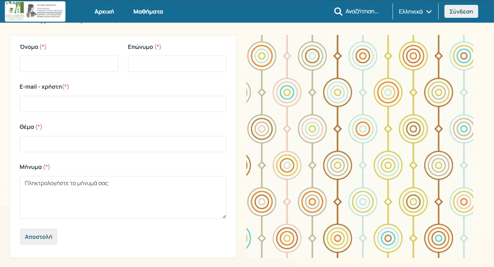The image size is (494, 267).
Task: Click the Μήνυμα field label
Action: coord(31,167)
